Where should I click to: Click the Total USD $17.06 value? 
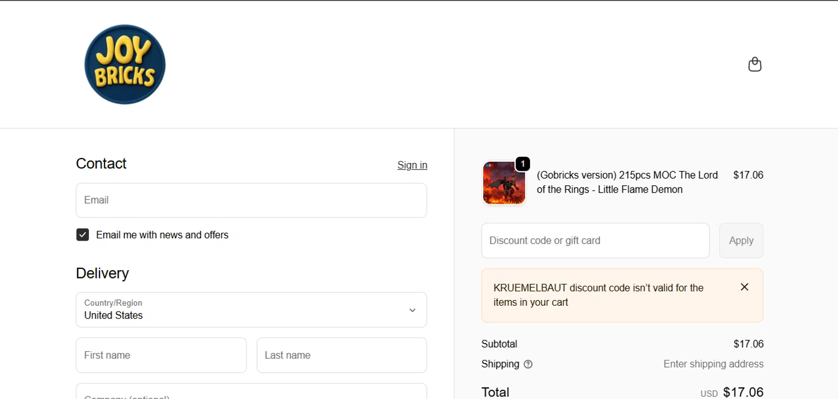point(732,392)
